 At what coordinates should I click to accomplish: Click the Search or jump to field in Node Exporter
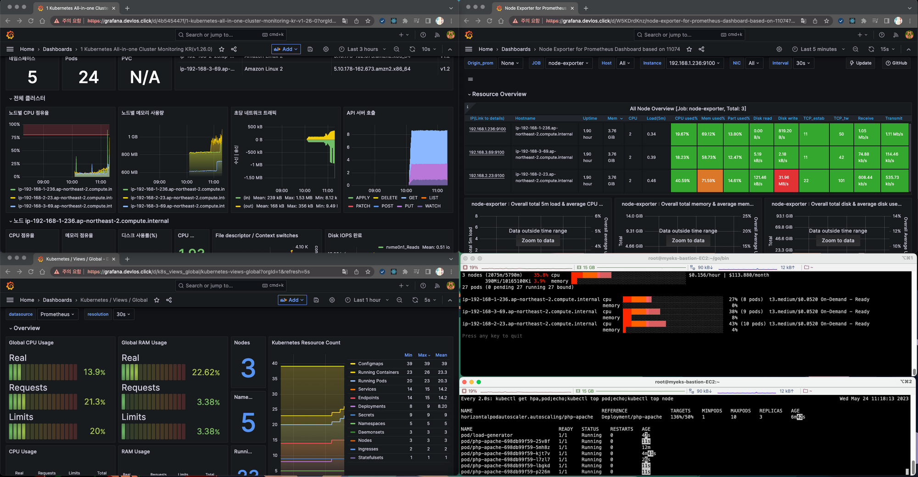click(690, 35)
